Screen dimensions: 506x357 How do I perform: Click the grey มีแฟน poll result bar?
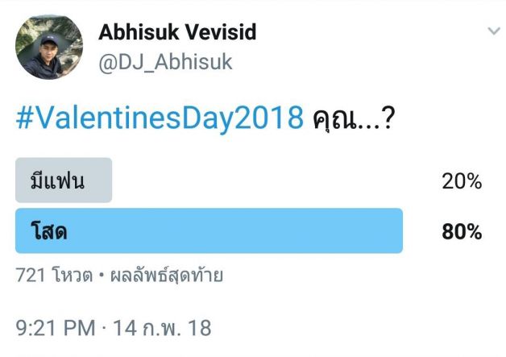click(64, 181)
